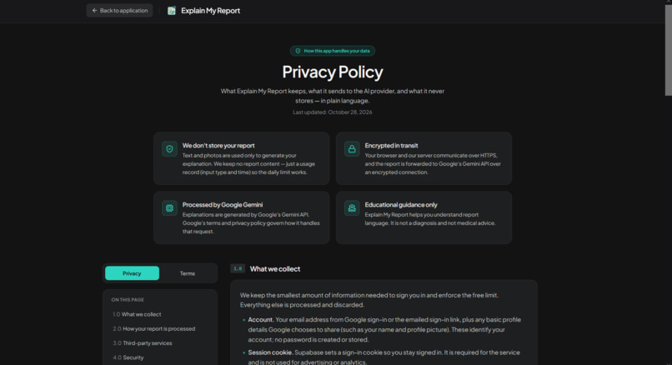This screenshot has width=672, height=365.
Task: Go to 4.0 Security section
Action: [128, 357]
